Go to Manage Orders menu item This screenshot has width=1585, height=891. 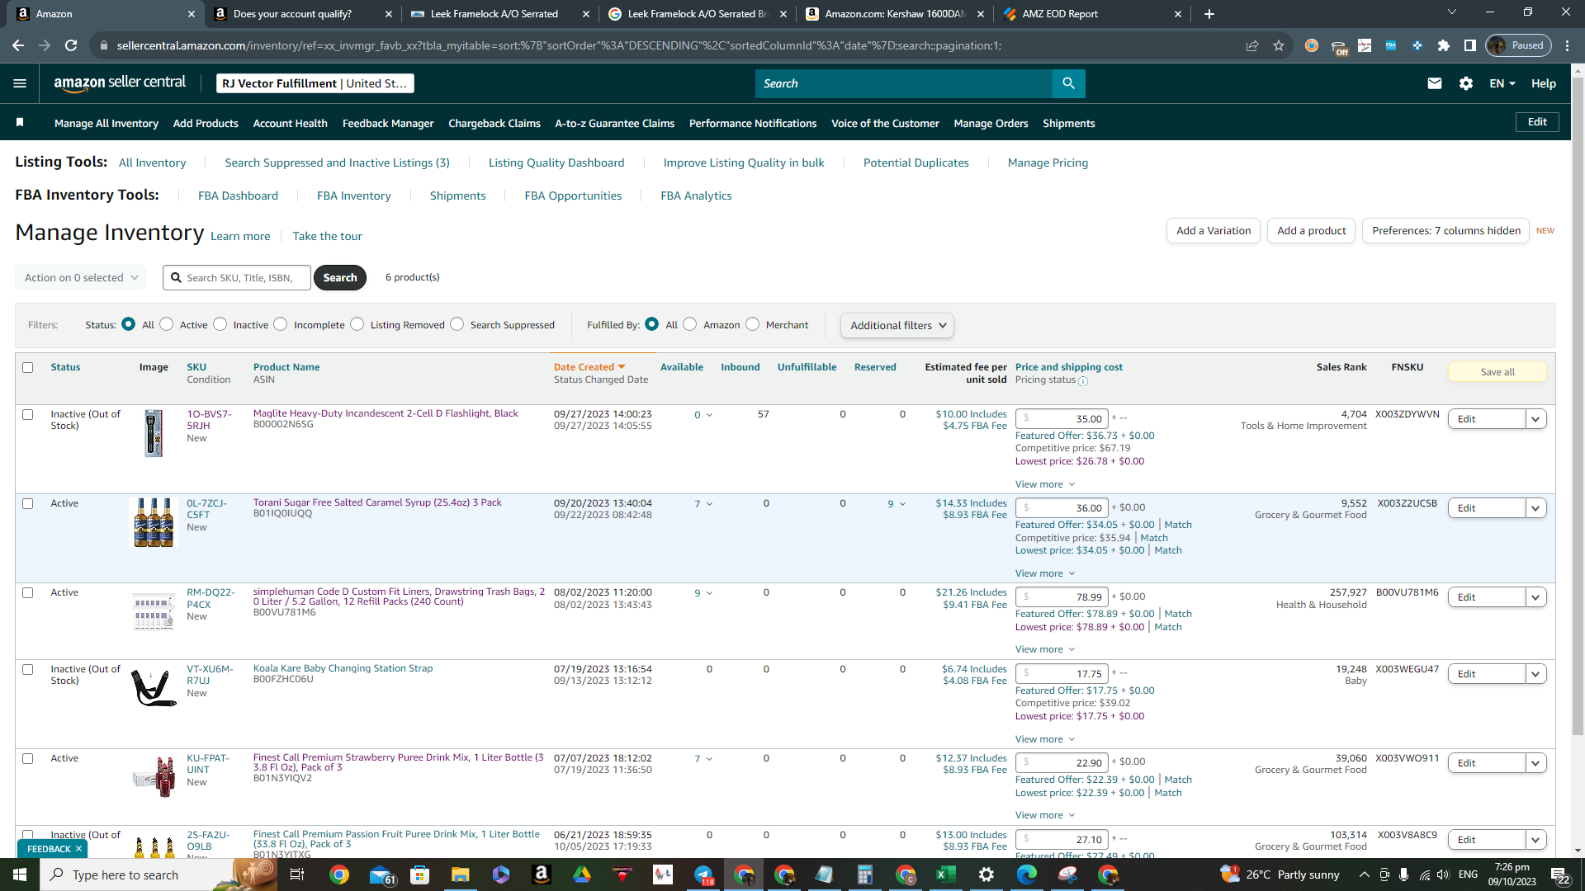[x=991, y=123]
